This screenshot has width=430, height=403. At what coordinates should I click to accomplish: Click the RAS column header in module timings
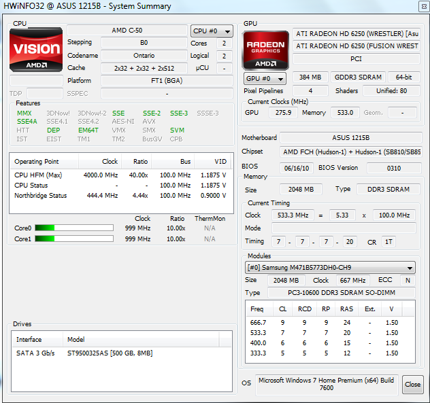(x=346, y=309)
